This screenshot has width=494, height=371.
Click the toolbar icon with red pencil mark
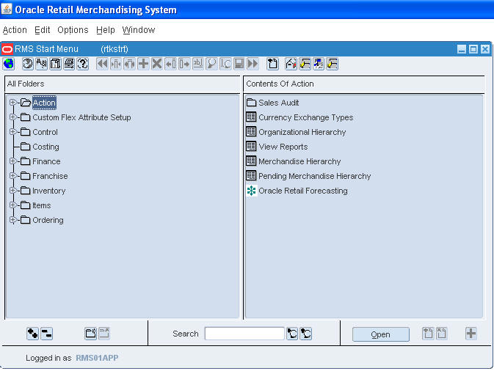[x=291, y=64]
